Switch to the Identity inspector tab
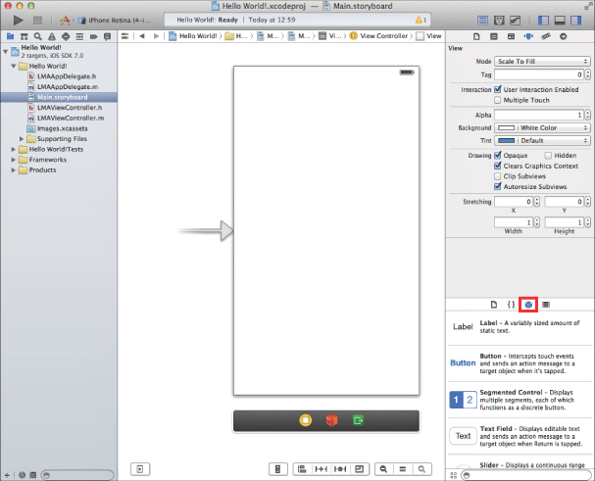This screenshot has height=481, width=595. pyautogui.click(x=511, y=36)
